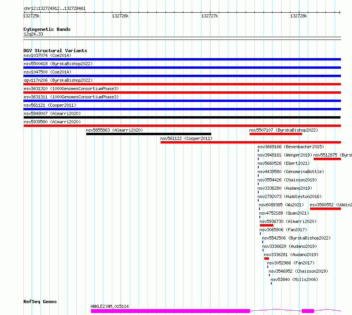Open the nsv1047500 (Coe2014) variant

[47, 72]
